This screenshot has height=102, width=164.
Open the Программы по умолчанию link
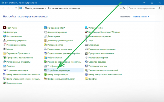click(x=20, y=58)
